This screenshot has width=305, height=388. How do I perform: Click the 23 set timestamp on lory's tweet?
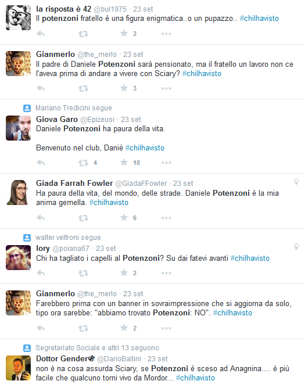[x=106, y=249]
